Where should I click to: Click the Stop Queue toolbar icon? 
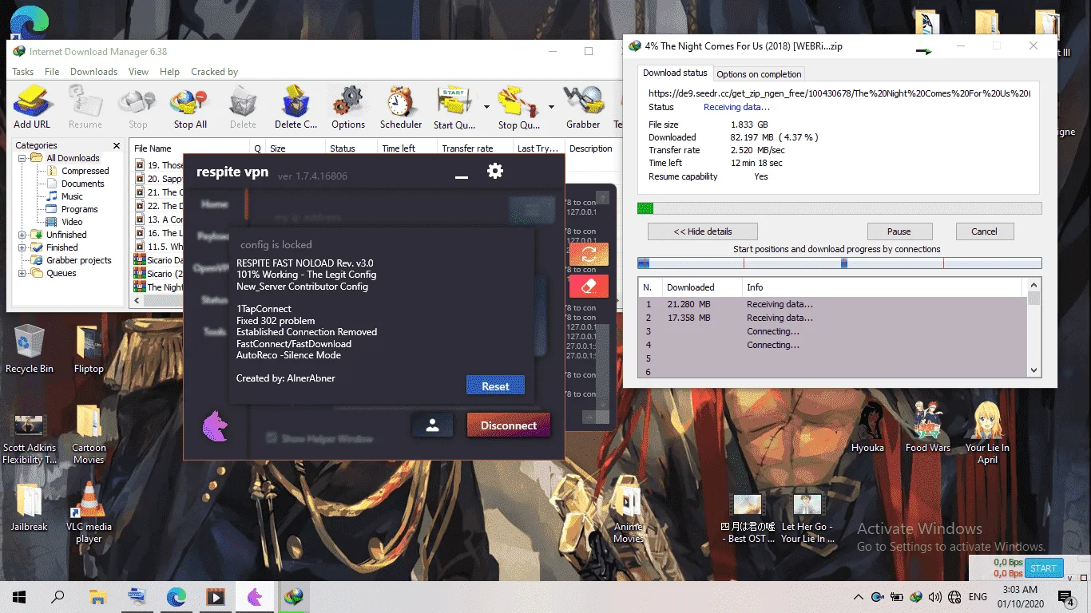click(x=518, y=108)
